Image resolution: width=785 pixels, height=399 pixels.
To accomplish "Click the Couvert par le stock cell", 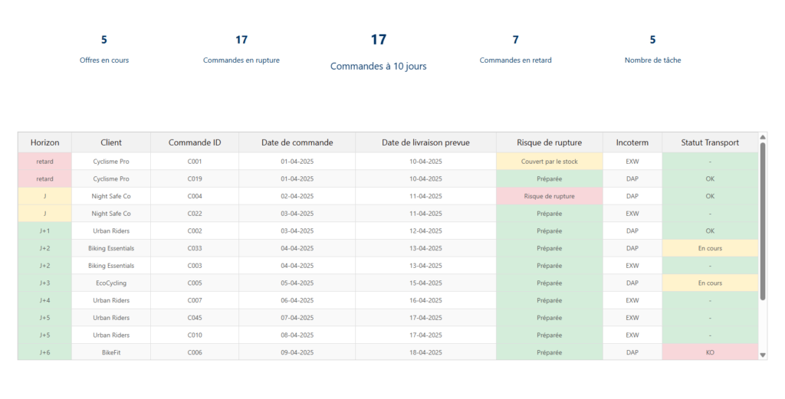I will coord(550,162).
